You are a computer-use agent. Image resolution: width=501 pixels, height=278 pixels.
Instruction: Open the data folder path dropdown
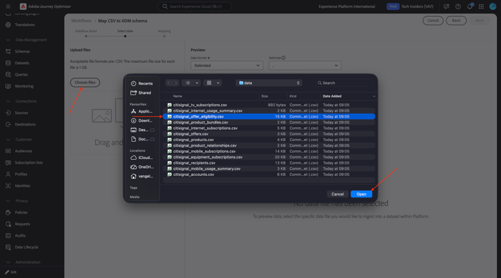[x=269, y=83]
